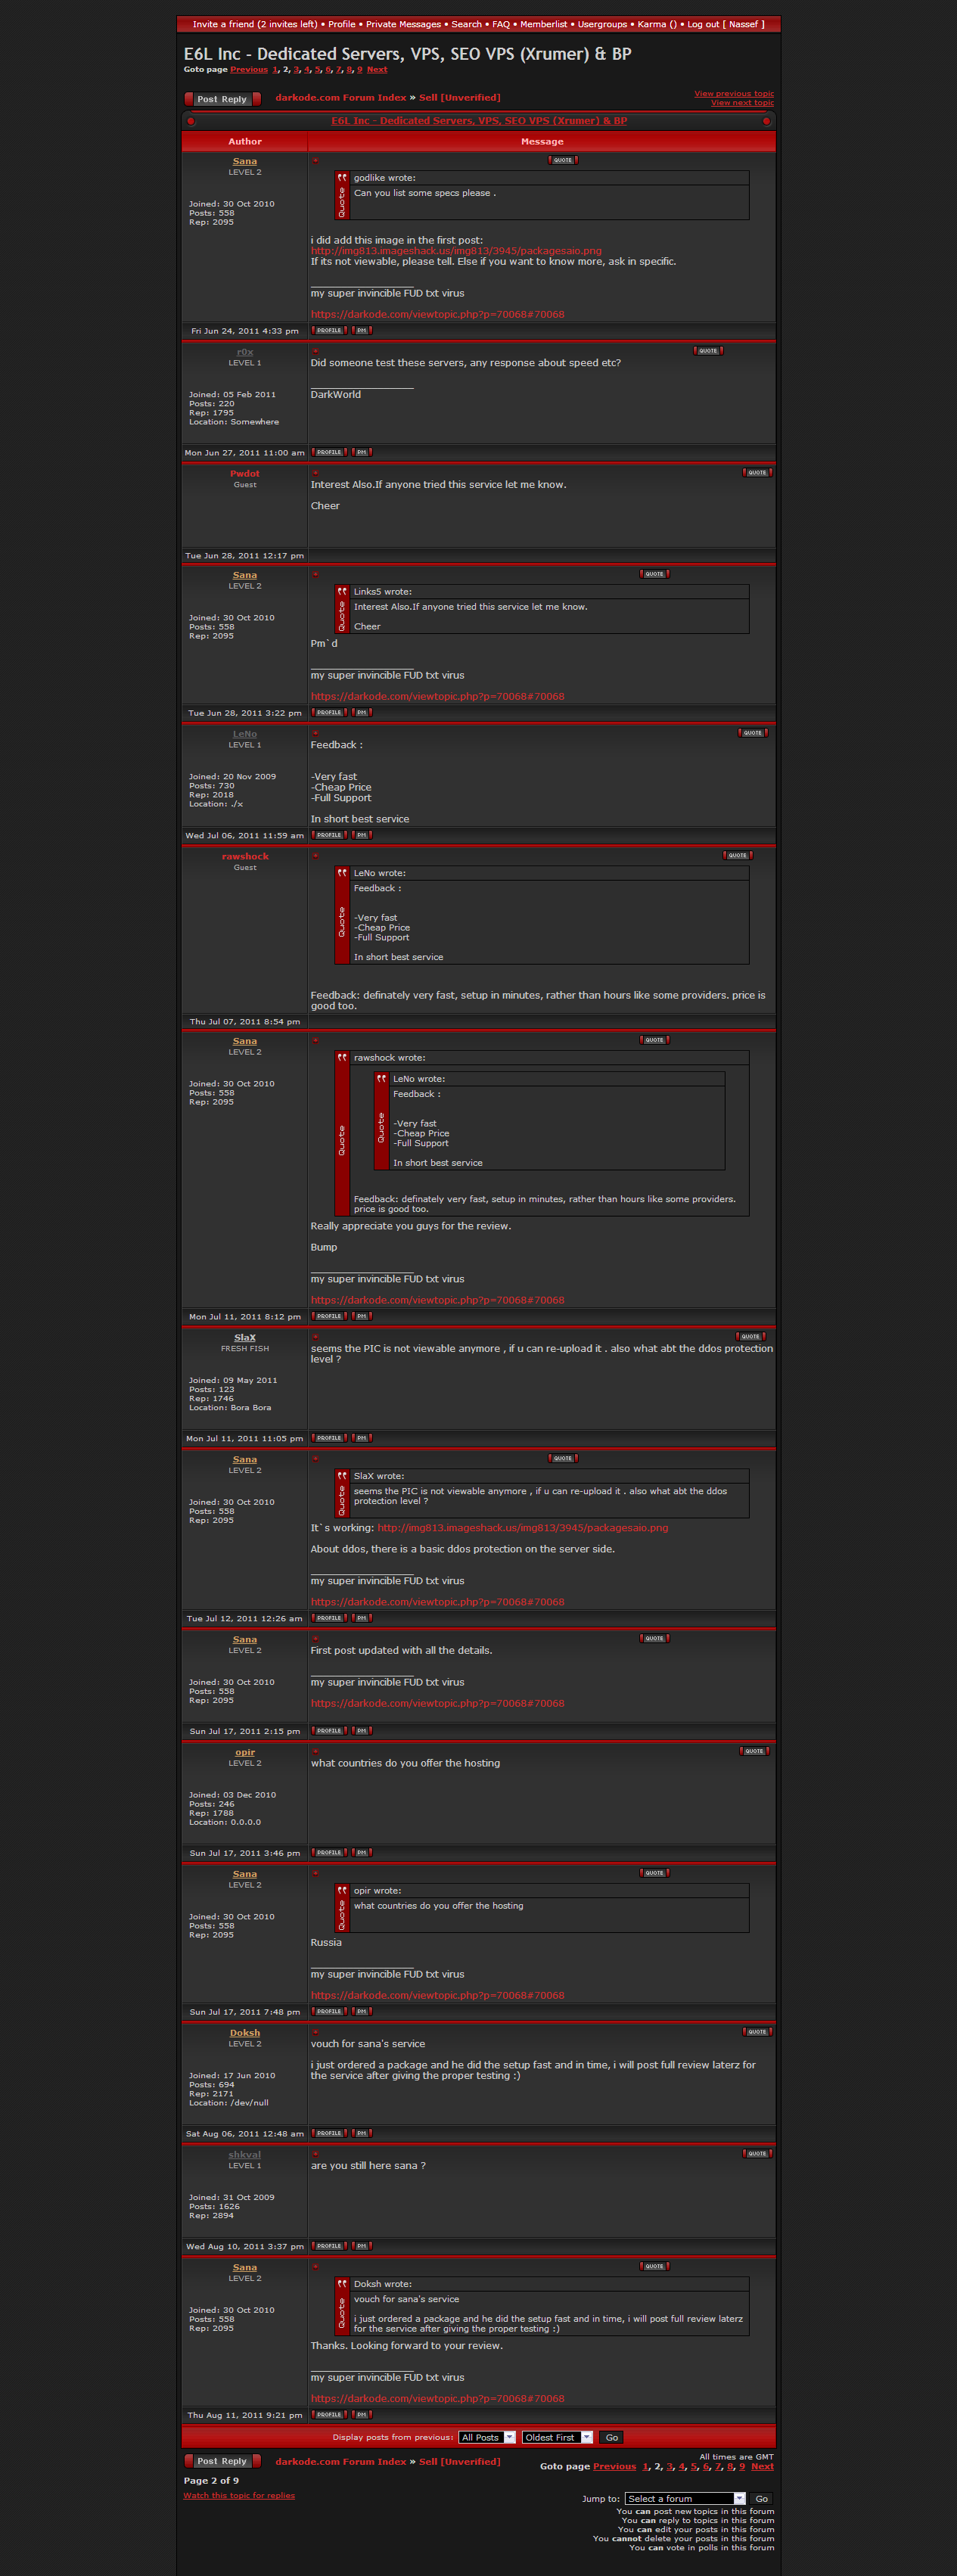Image resolution: width=957 pixels, height=2576 pixels.
Task: Expand the Oldest First sort dropdown
Action: [557, 2437]
